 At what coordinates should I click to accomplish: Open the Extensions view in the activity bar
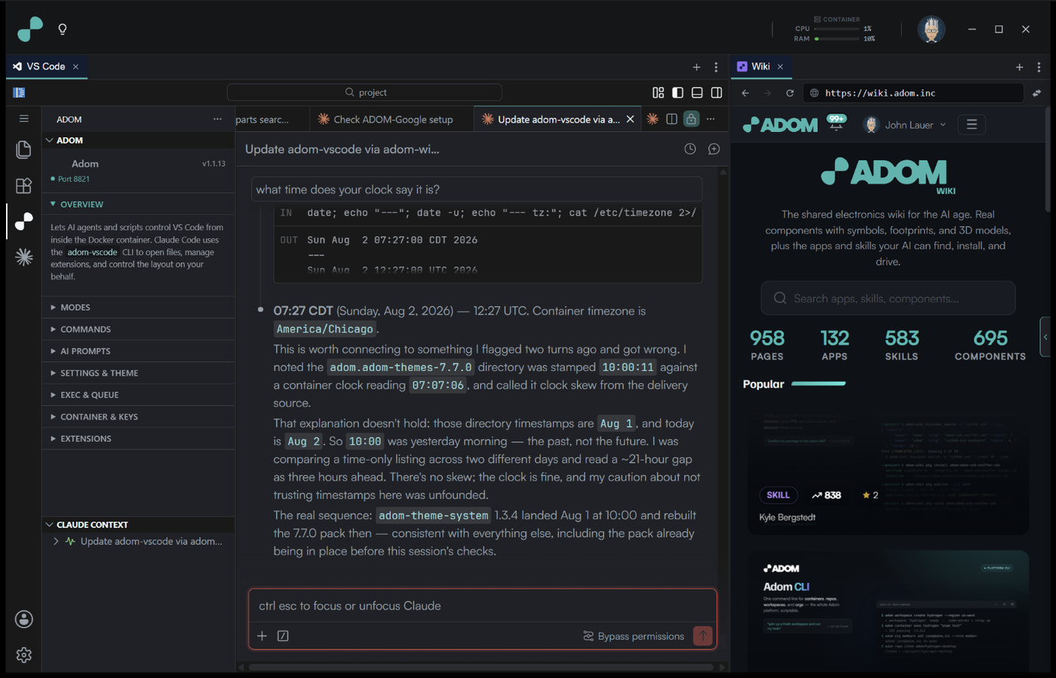(23, 186)
